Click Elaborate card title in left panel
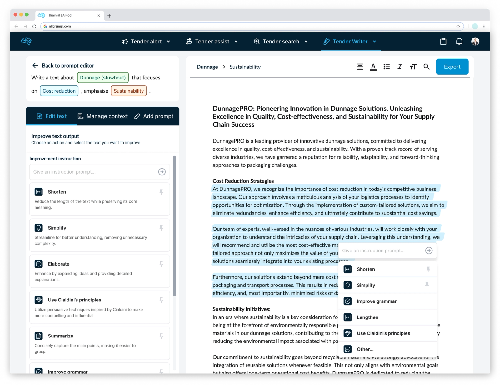The width and height of the screenshot is (500, 385). click(59, 264)
